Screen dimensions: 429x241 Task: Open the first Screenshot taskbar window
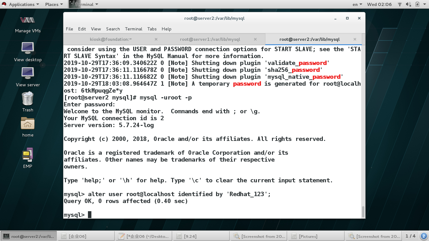259,236
